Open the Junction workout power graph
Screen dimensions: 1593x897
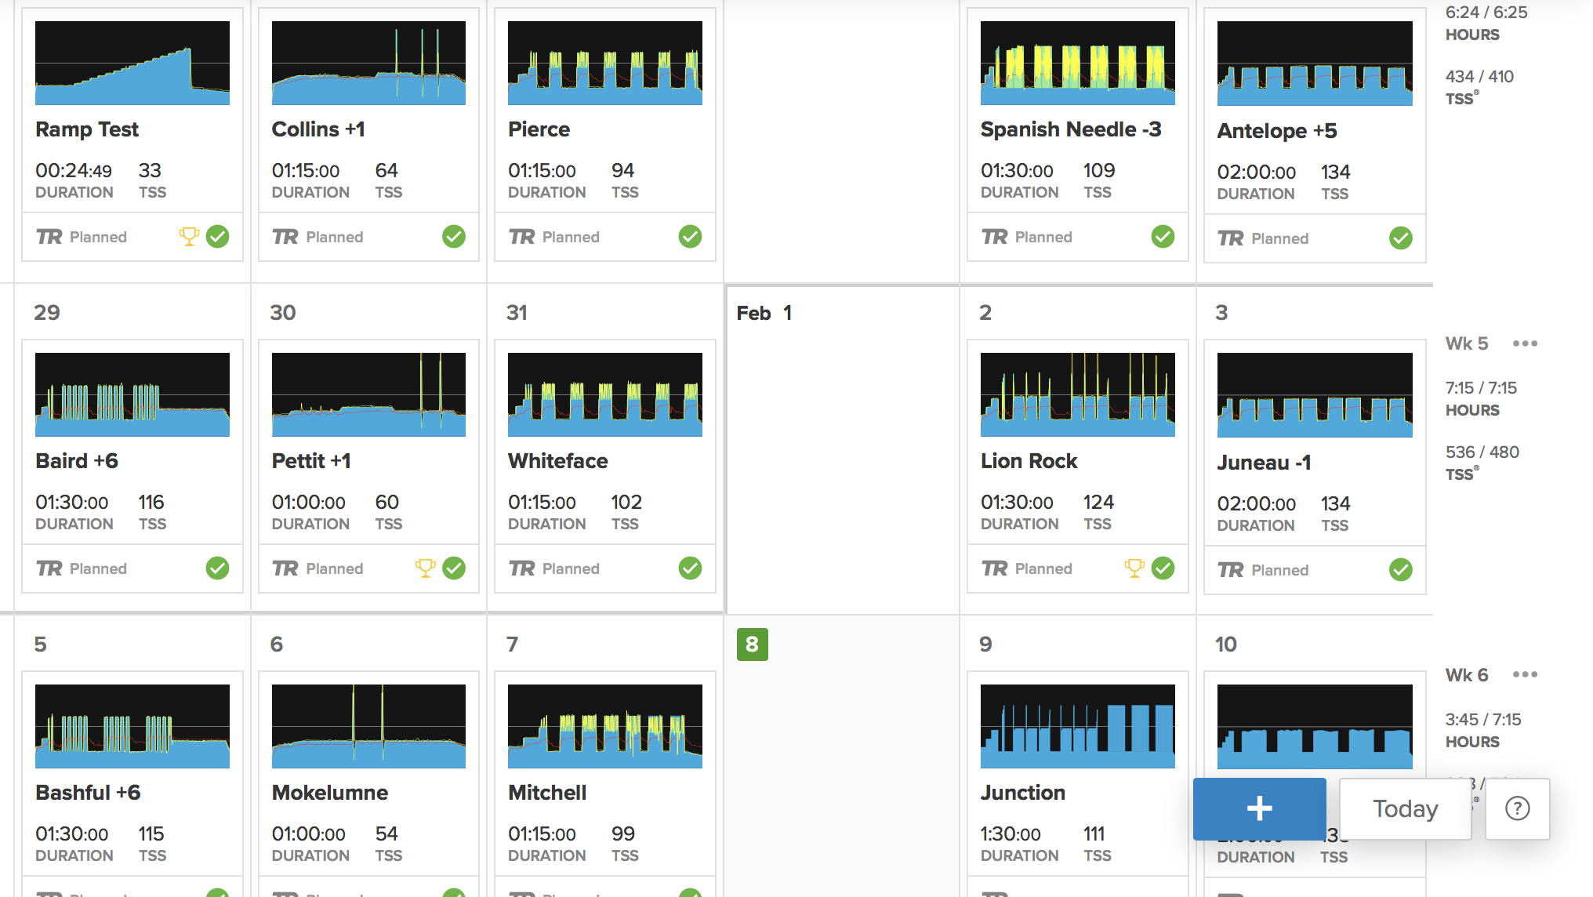(x=1077, y=726)
